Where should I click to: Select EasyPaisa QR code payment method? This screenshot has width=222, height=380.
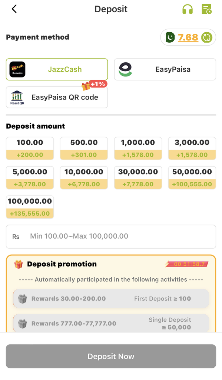tap(57, 97)
